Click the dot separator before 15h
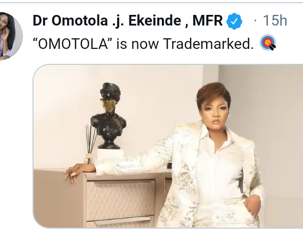Screen dimensions: 303x234 click(256, 21)
